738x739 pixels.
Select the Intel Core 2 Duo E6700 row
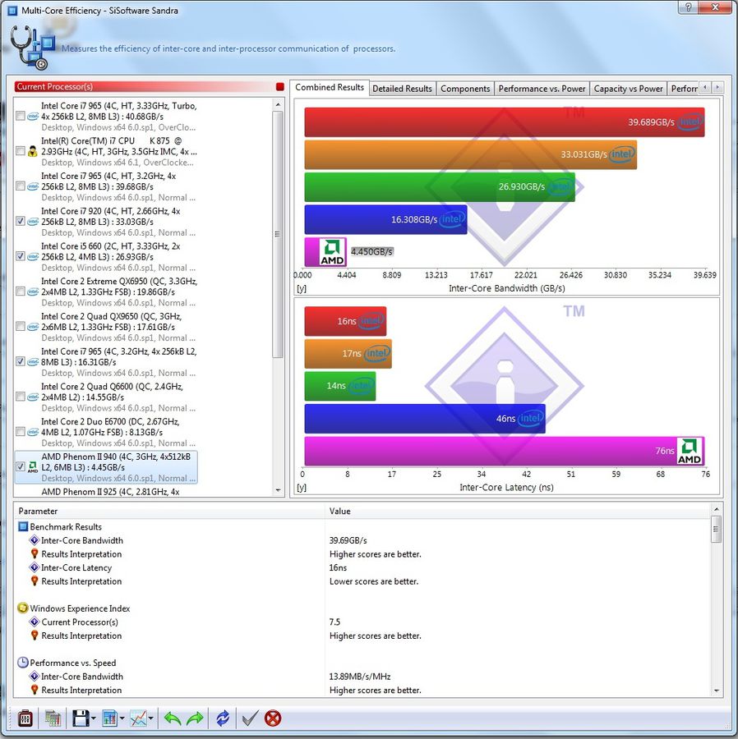coord(106,432)
